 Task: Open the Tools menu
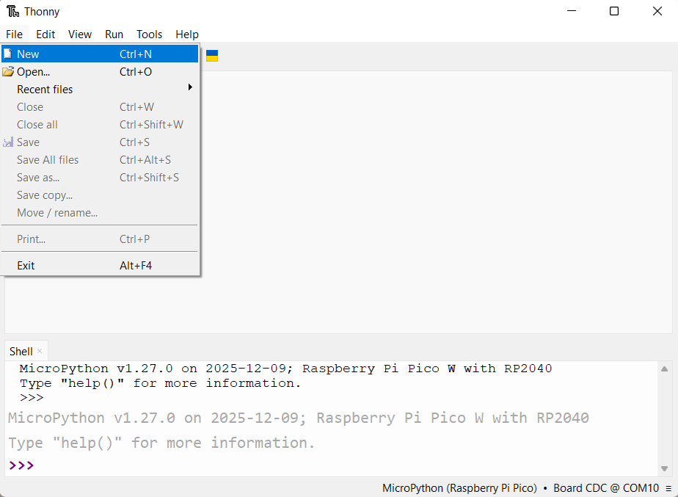pos(149,35)
